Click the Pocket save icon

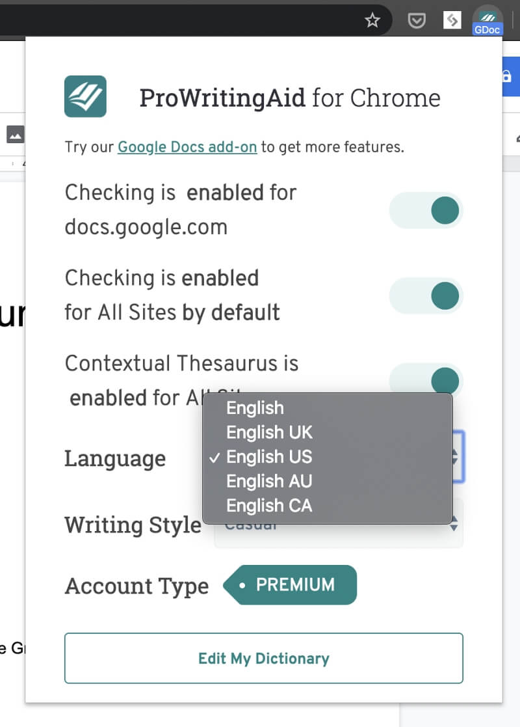click(417, 20)
